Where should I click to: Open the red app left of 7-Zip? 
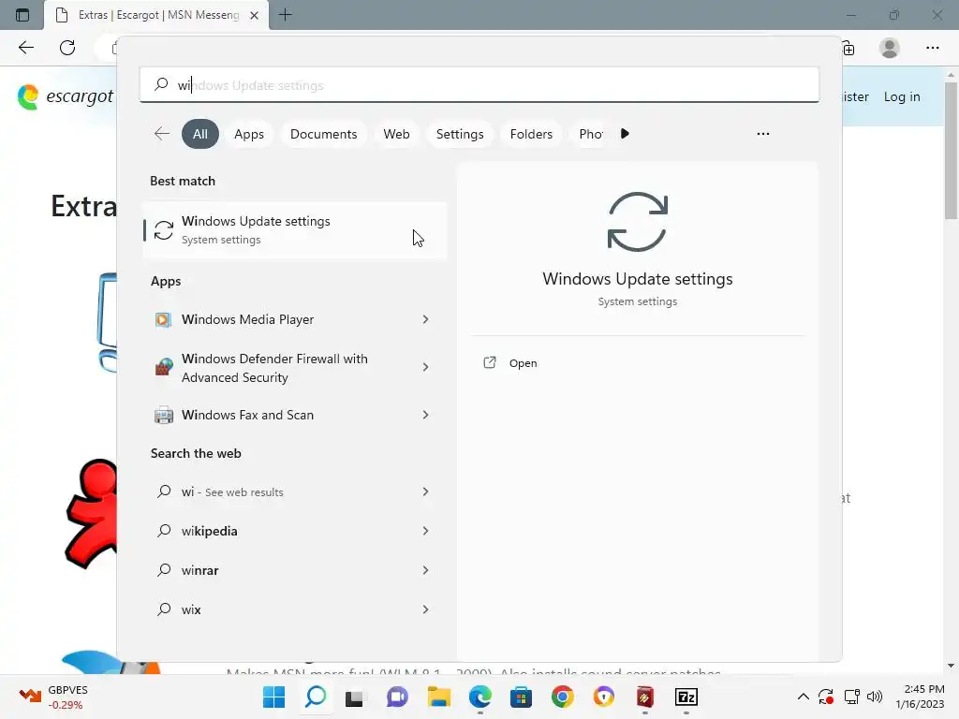(645, 697)
